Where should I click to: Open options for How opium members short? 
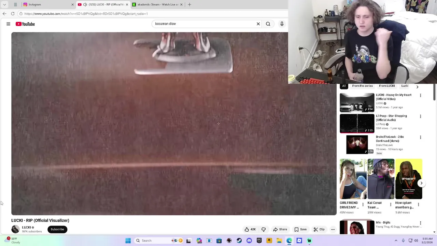pos(418,205)
